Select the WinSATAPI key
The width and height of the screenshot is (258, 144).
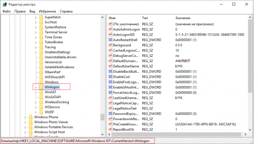pyautogui.click(x=53, y=97)
